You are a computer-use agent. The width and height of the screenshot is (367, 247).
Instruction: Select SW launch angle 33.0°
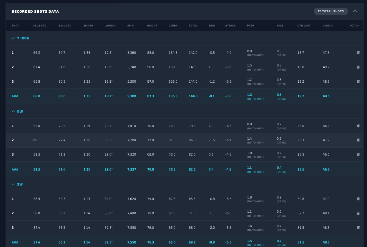(109, 213)
